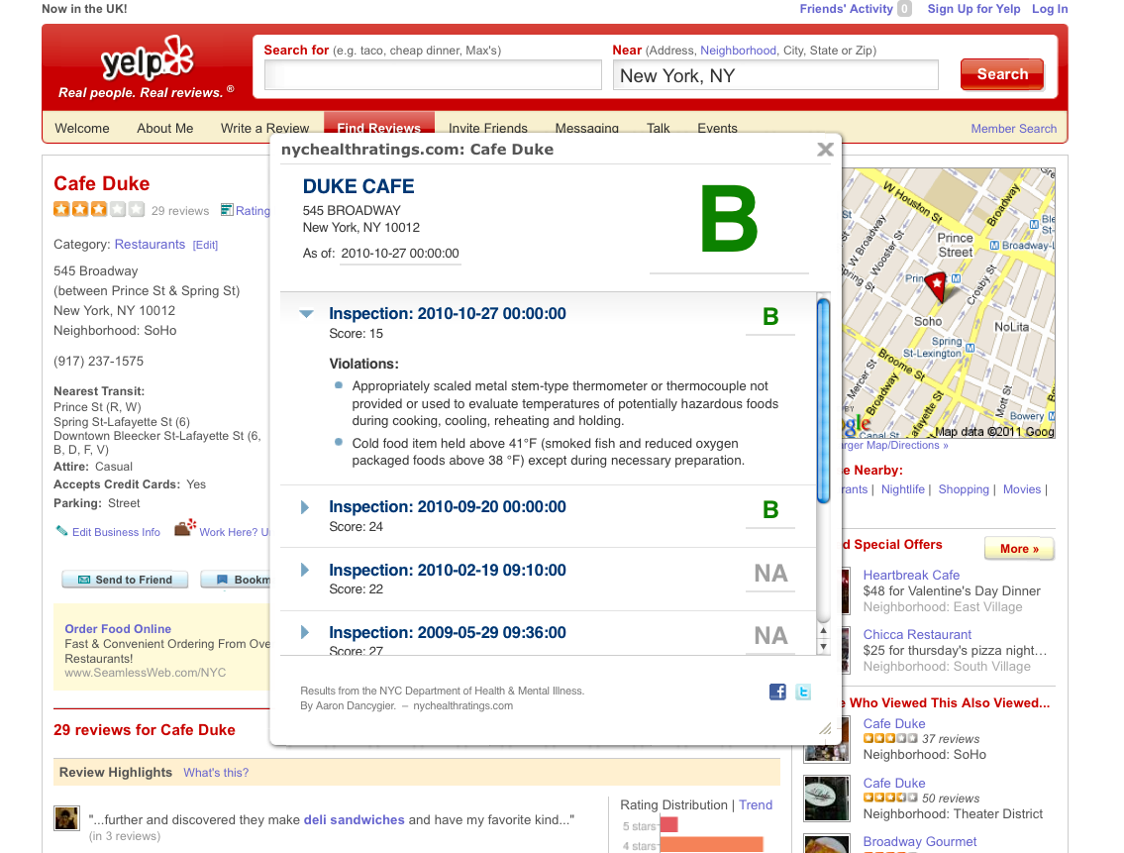Open the Restaurants category link
1124x853 pixels.
[150, 245]
